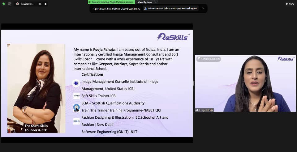Image resolution: width=297 pixels, height=152 pixels.
Task: Click the 'A participant has enabled Closed Captioning' text
Action: point(117,9)
